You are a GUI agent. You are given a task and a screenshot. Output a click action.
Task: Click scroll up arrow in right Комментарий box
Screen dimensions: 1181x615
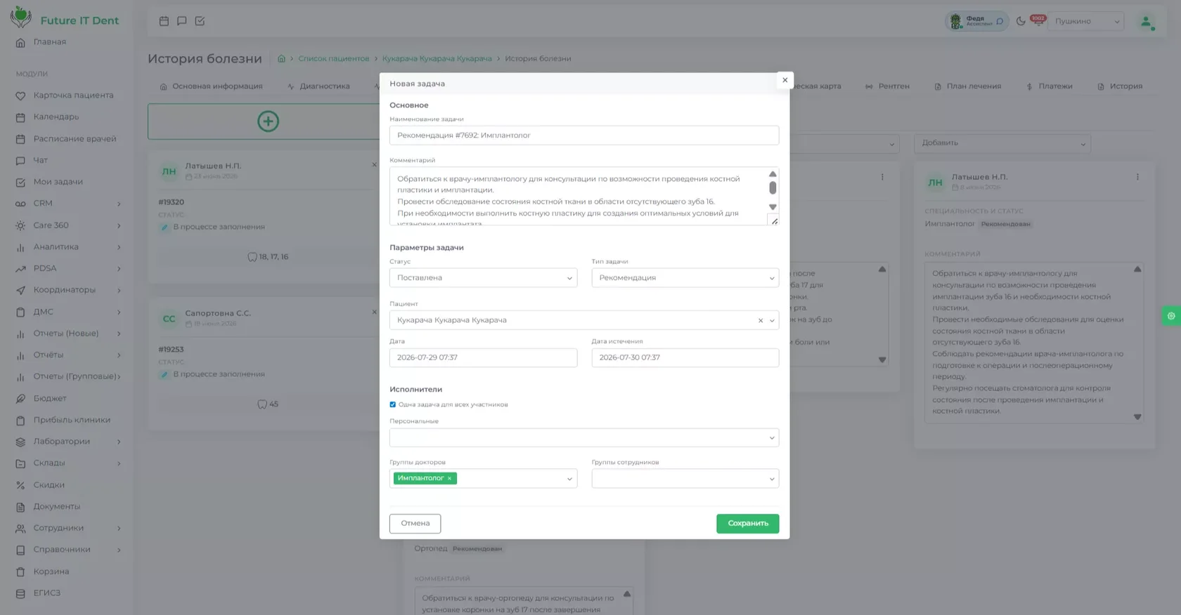(x=1137, y=270)
